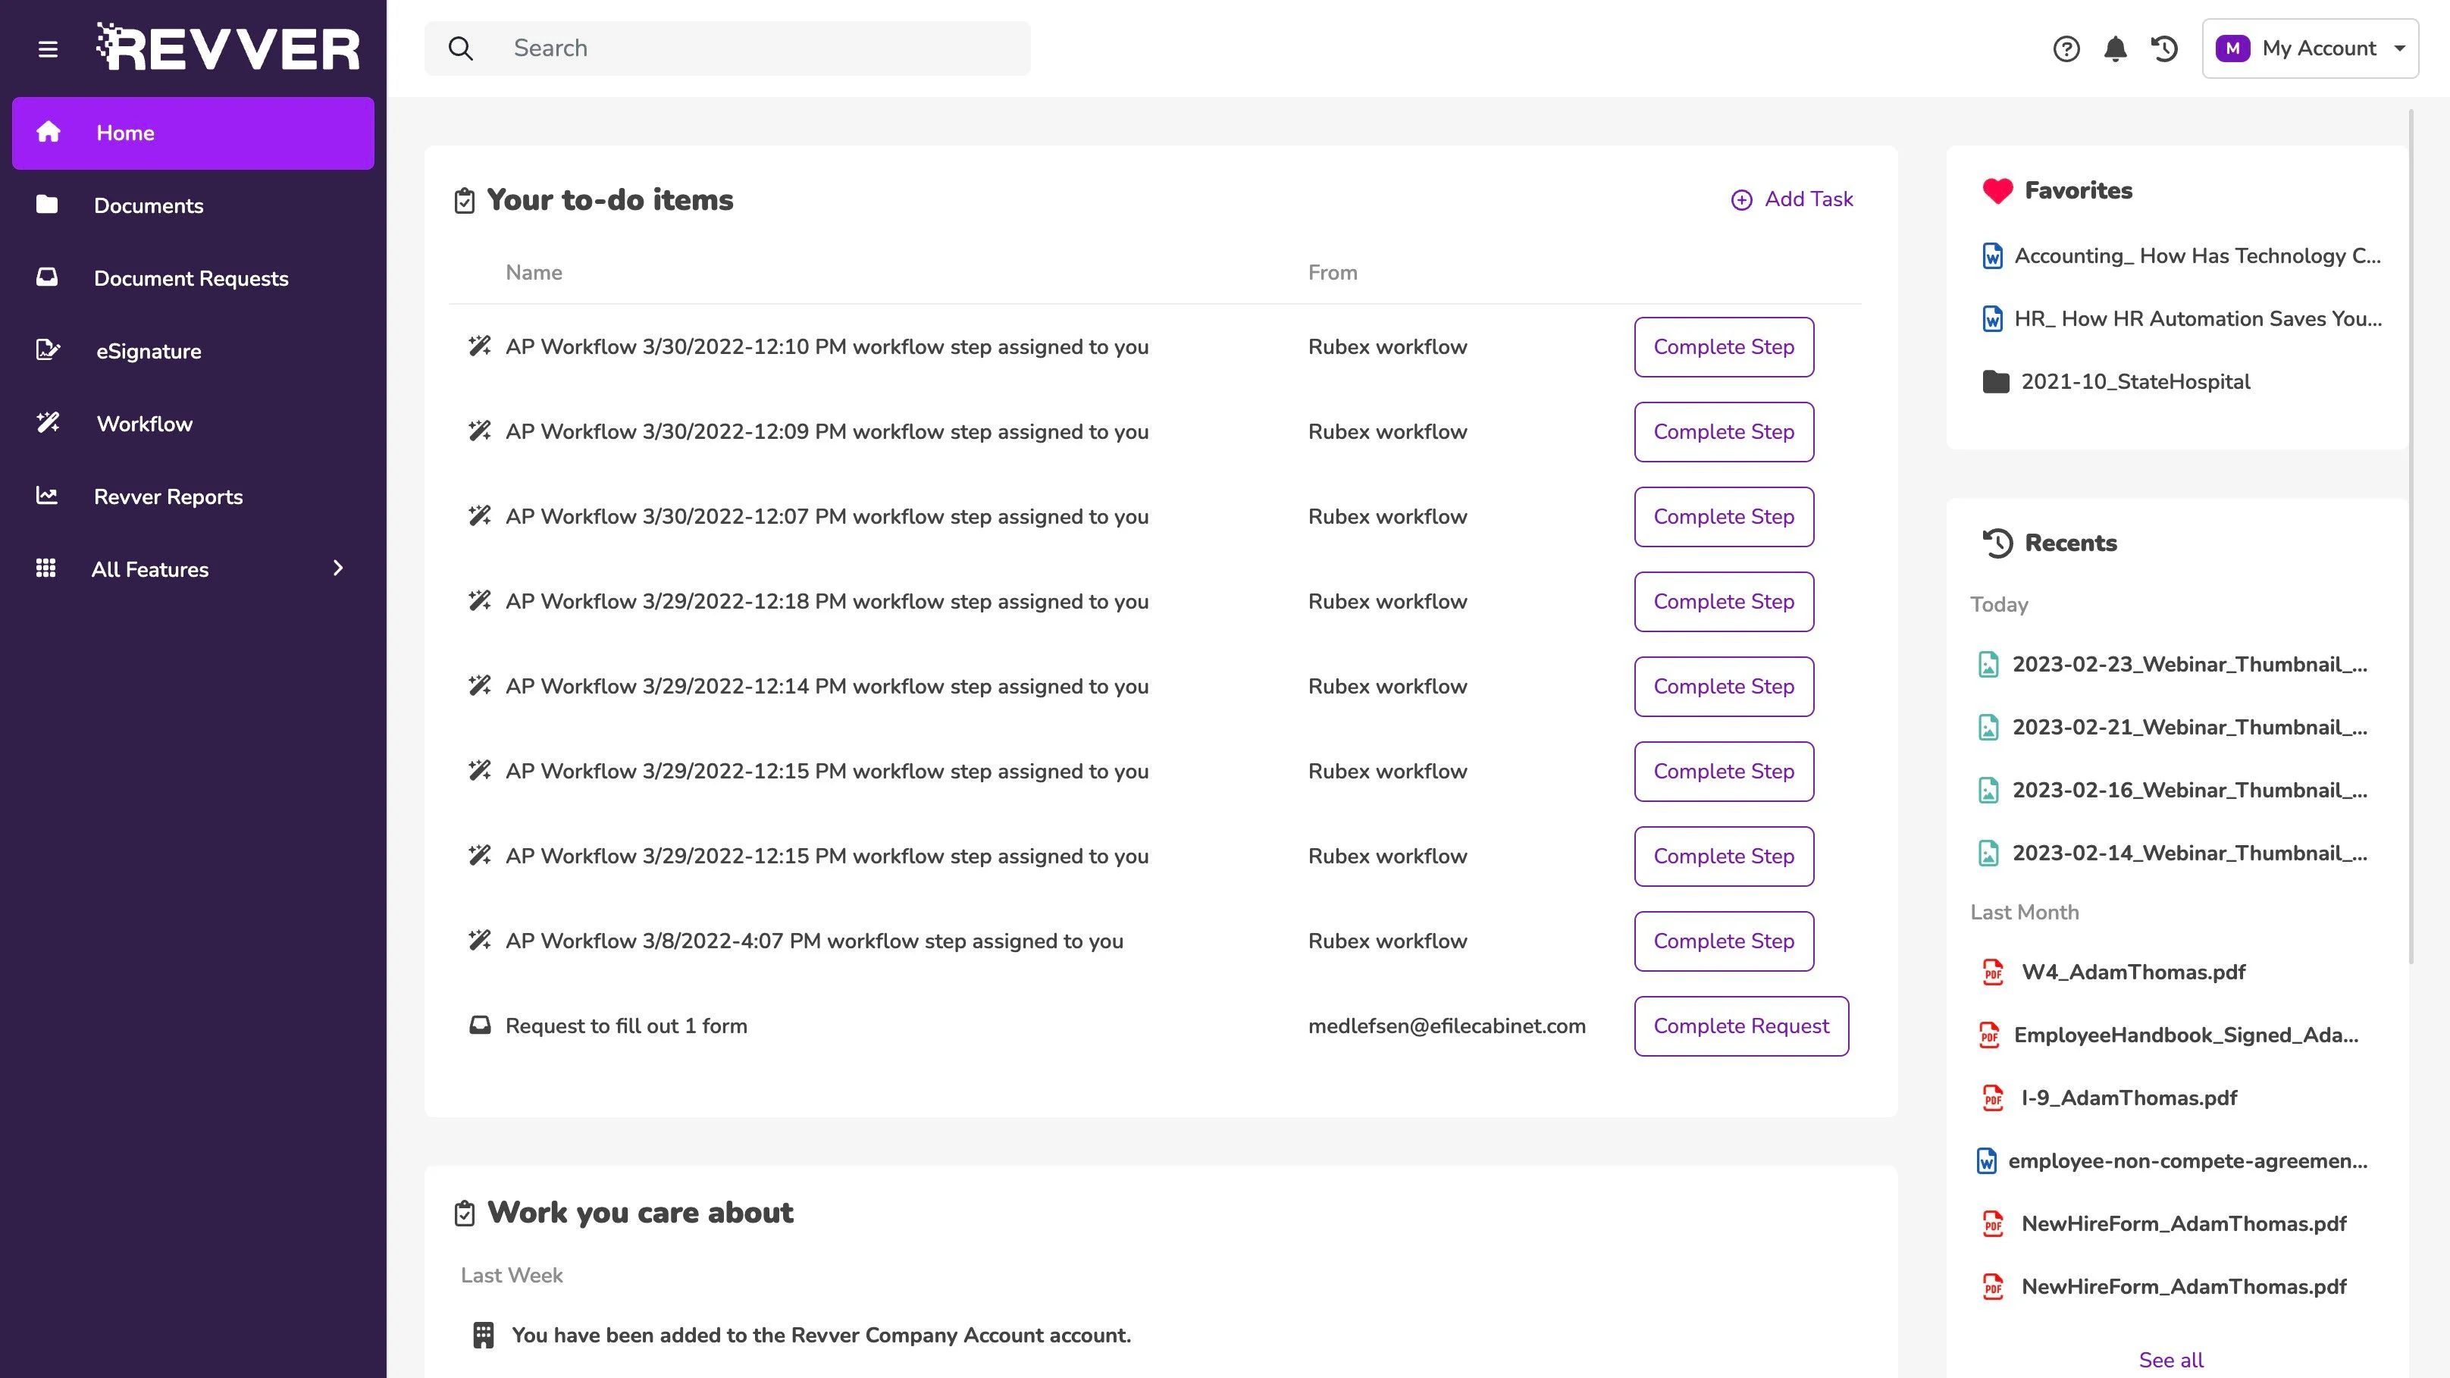Open Revver Reports in the sidebar

click(193, 496)
